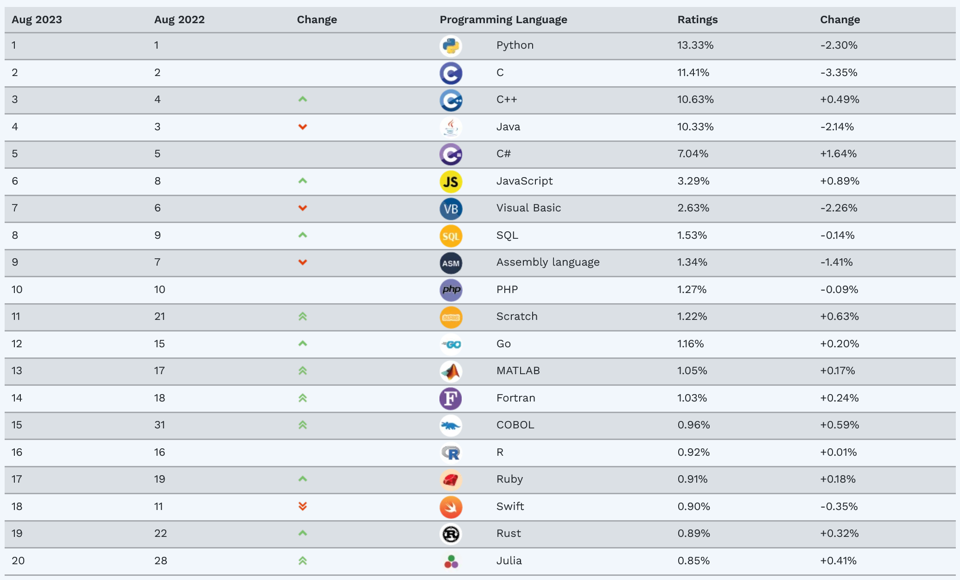Click the Rust gear logo icon
Image resolution: width=960 pixels, height=580 pixels.
451,534
